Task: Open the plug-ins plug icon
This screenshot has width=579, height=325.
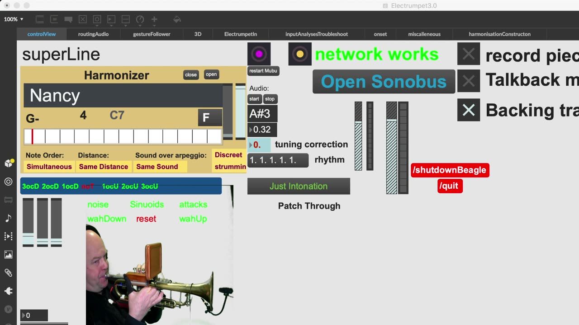Action: pyautogui.click(x=8, y=291)
